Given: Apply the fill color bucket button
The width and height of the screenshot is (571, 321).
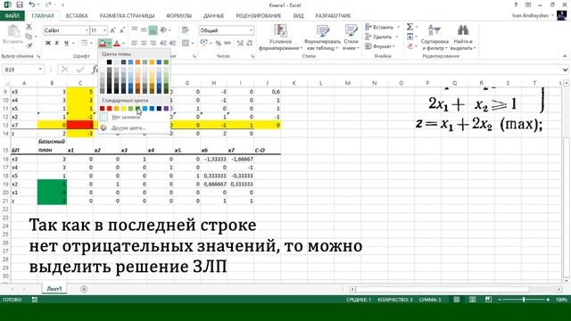Looking at the screenshot, I should tap(103, 44).
